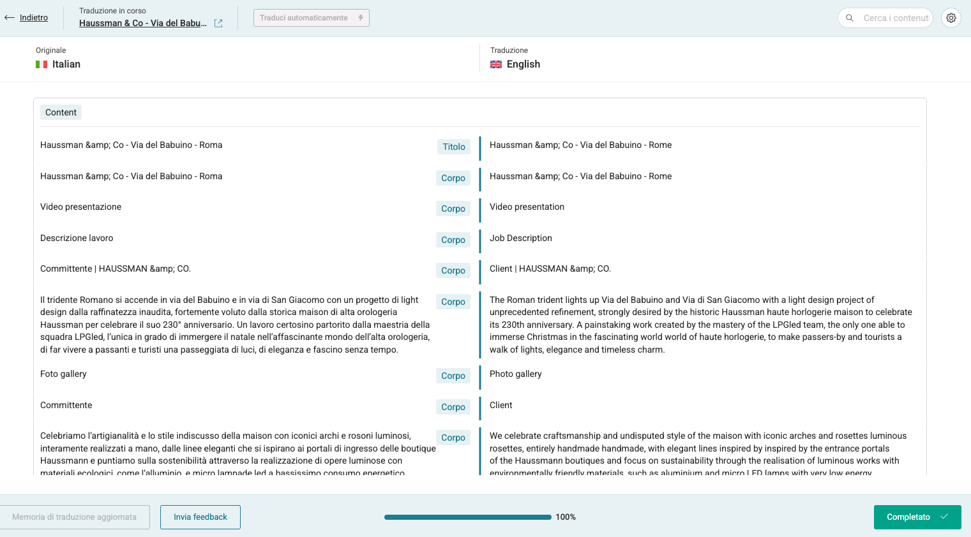Click the 100% progress value
This screenshot has width=971, height=537.
566,517
